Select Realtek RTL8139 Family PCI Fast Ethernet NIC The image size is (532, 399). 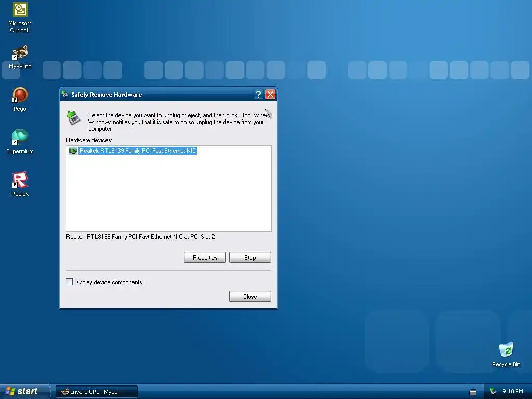[x=137, y=151]
